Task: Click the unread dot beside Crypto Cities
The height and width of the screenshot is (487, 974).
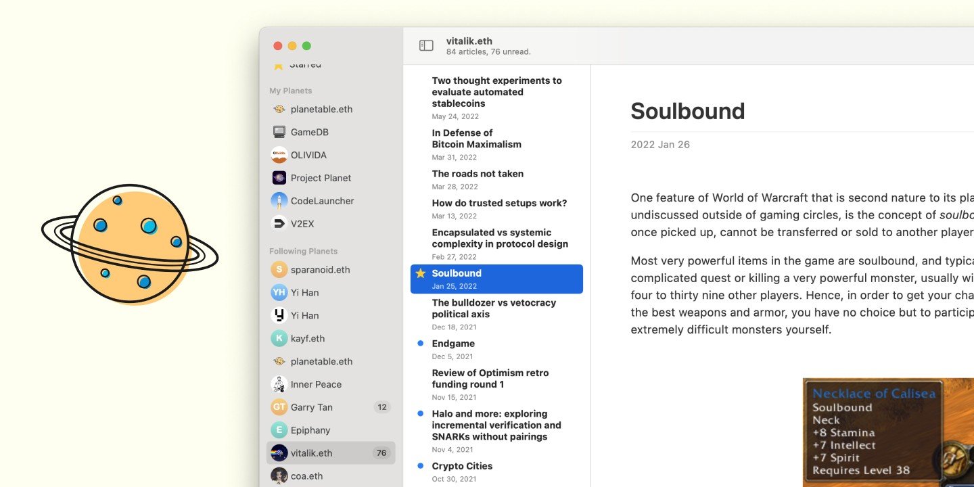Action: 420,466
